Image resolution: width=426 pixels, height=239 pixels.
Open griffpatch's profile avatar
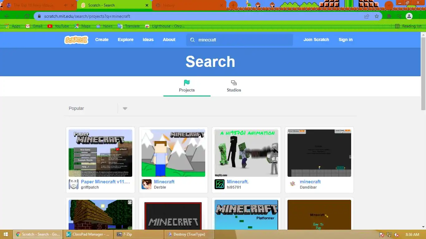(74, 184)
